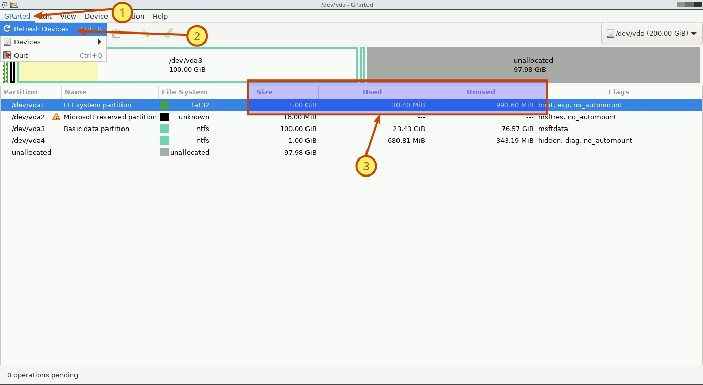Click the exit icon beside Quit
This screenshot has height=385, width=703.
point(7,55)
